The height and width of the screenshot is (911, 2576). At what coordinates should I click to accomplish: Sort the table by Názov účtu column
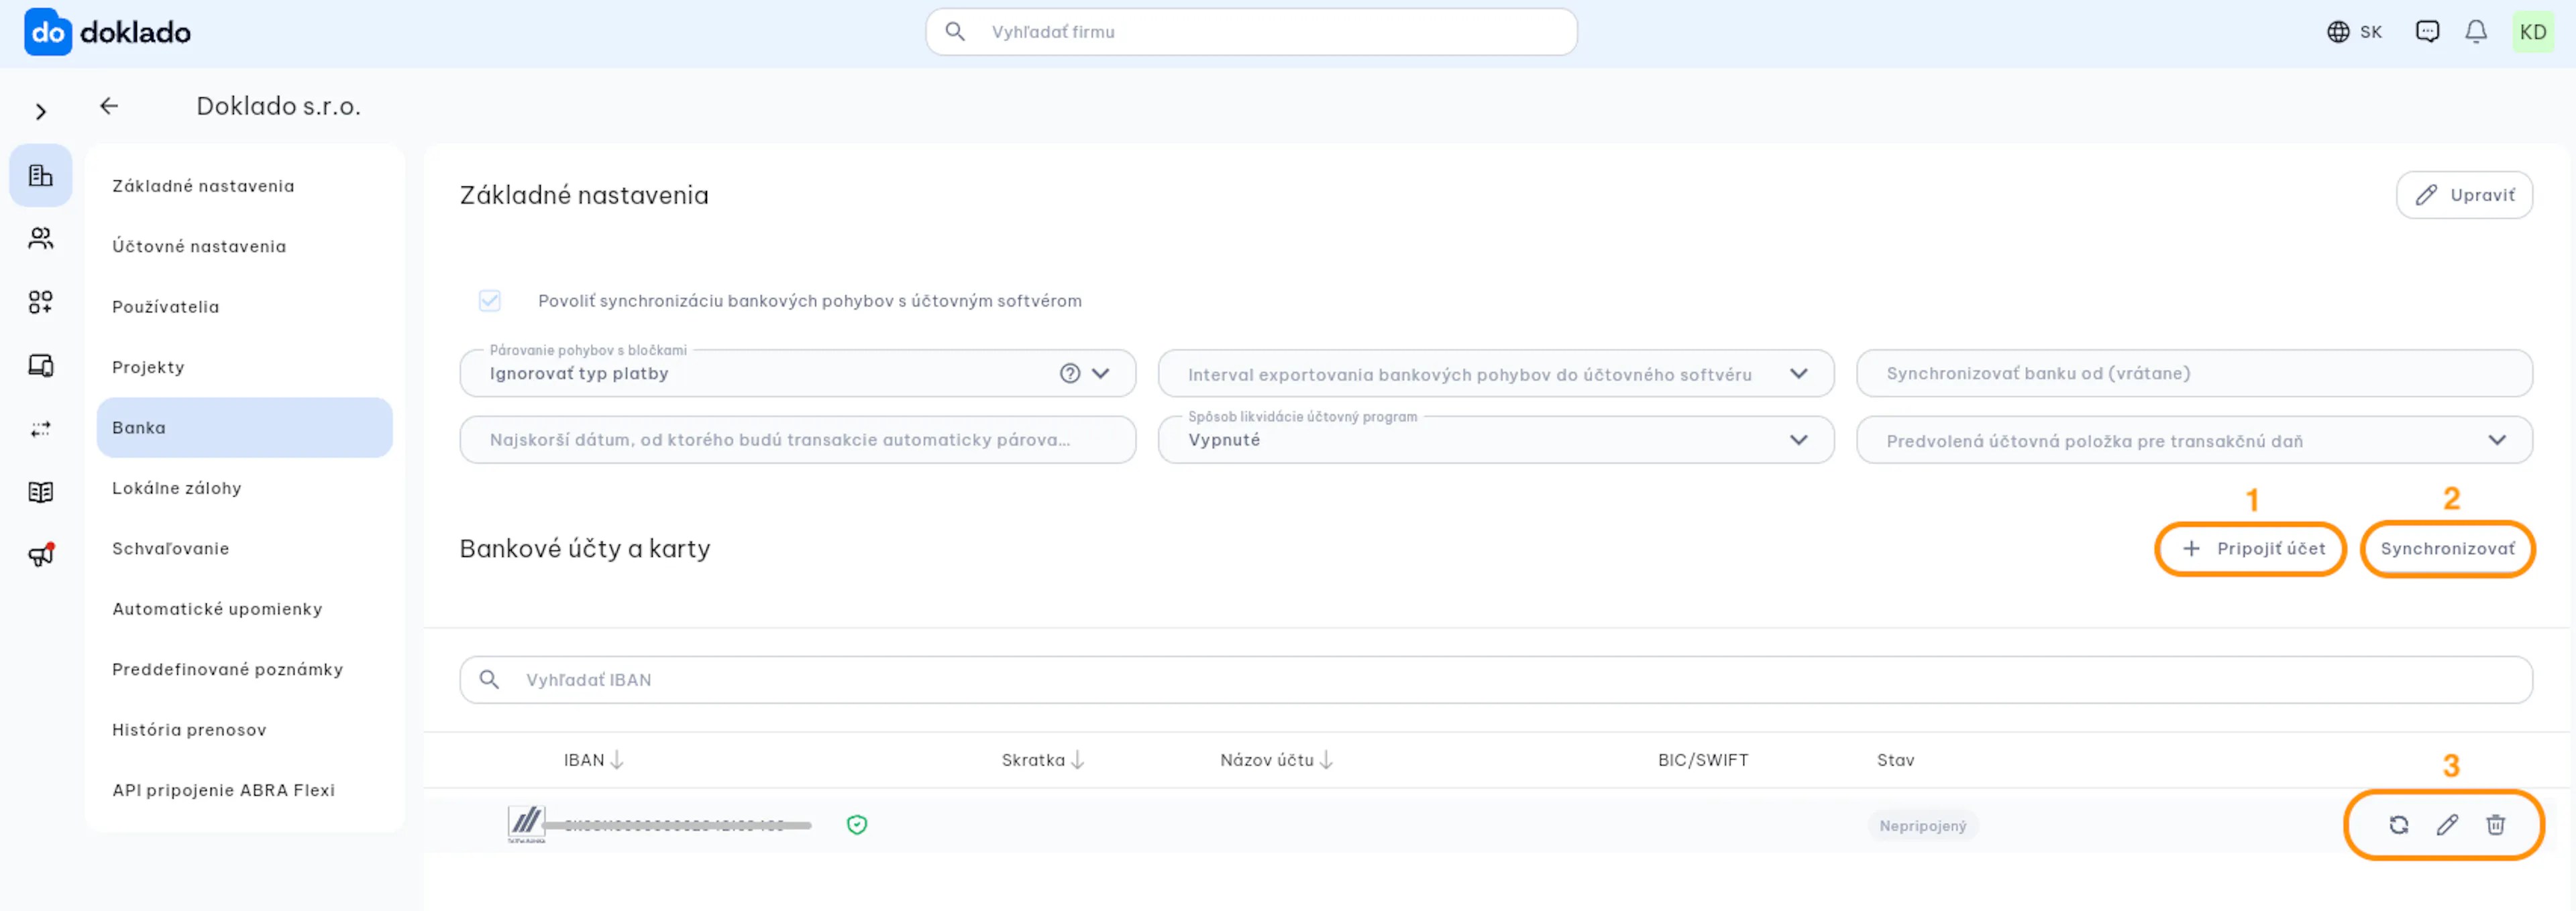pyautogui.click(x=1276, y=760)
